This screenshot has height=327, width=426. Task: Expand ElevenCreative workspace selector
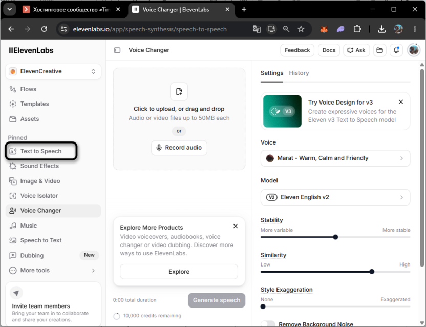(53, 71)
